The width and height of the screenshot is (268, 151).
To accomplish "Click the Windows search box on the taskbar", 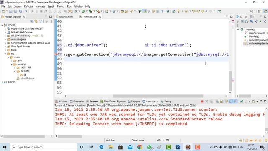I will 43,147.
